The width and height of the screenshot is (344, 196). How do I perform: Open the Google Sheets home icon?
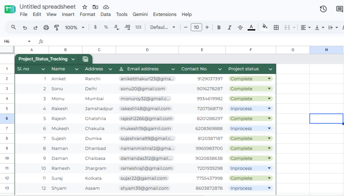[10, 9]
